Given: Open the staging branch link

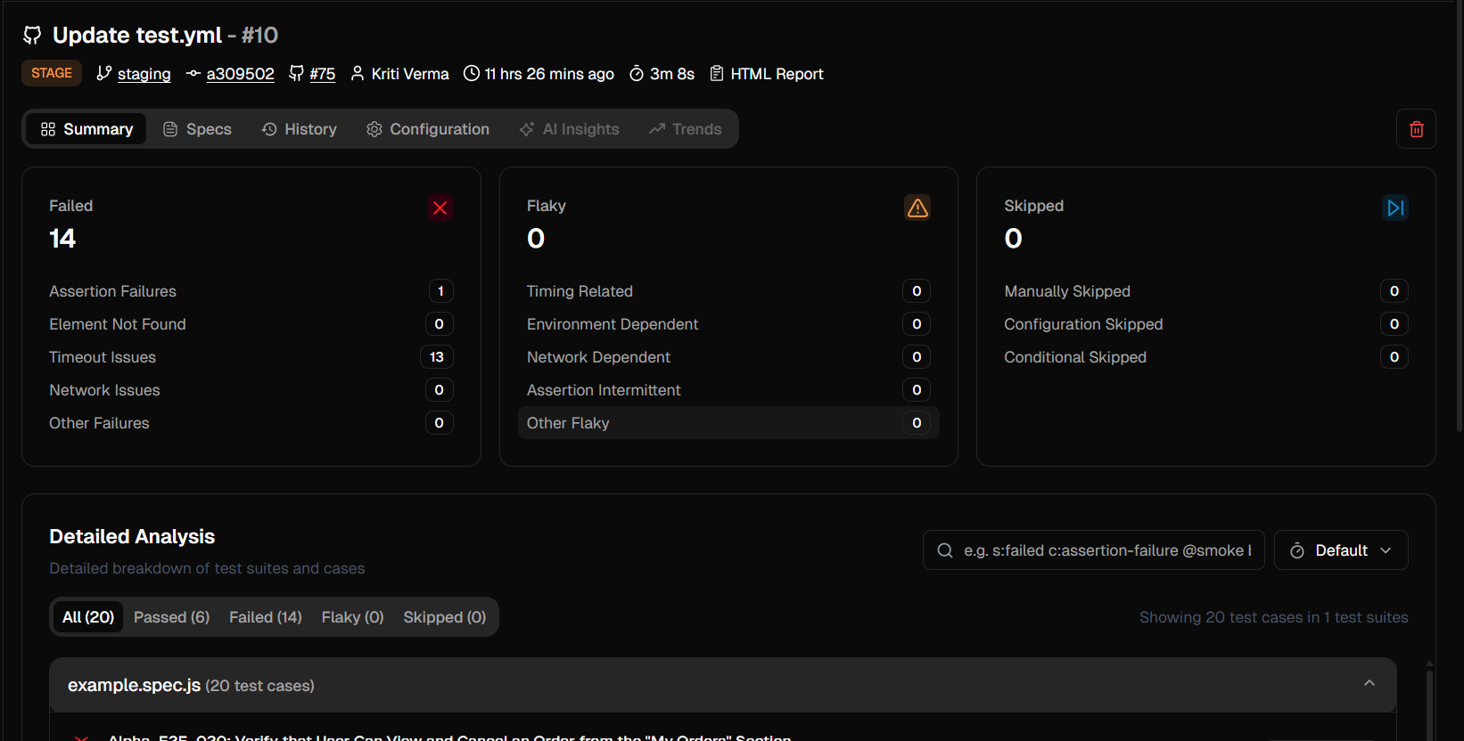Looking at the screenshot, I should click(144, 74).
